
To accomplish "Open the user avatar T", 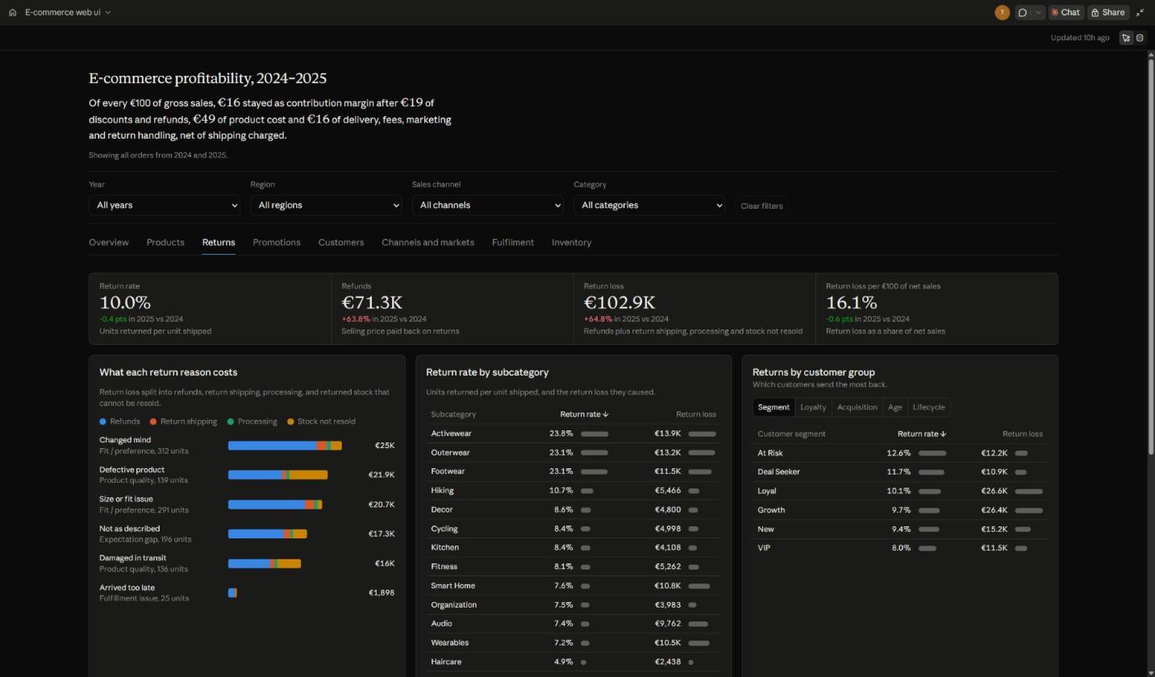I will [x=1002, y=12].
